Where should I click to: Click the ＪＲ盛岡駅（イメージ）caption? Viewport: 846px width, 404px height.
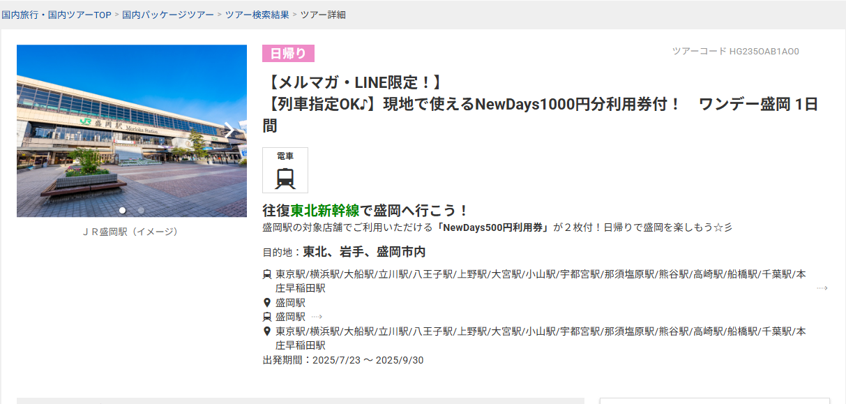(130, 232)
